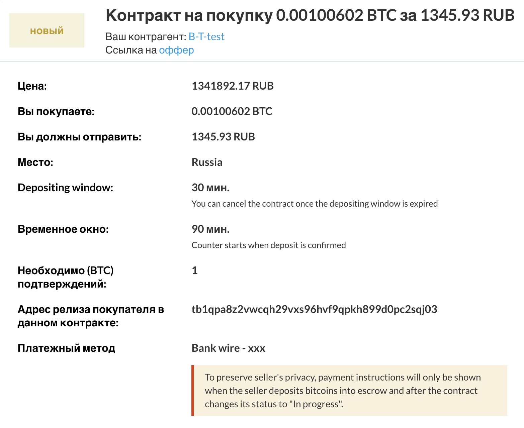Click the required confirmations value 1
This screenshot has width=524, height=428.
(194, 271)
